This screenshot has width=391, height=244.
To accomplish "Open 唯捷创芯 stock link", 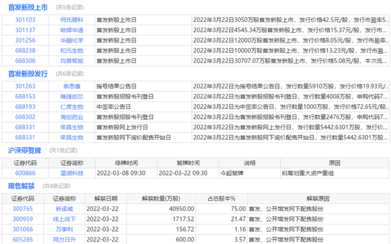I will click(x=72, y=96).
